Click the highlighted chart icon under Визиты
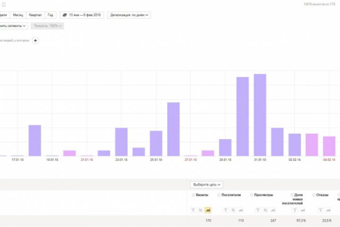Image resolution: width=340 pixels, height=227 pixels. 208,210
